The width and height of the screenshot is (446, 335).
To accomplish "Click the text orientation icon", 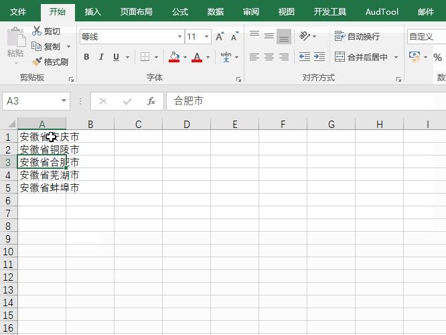I will point(305,36).
